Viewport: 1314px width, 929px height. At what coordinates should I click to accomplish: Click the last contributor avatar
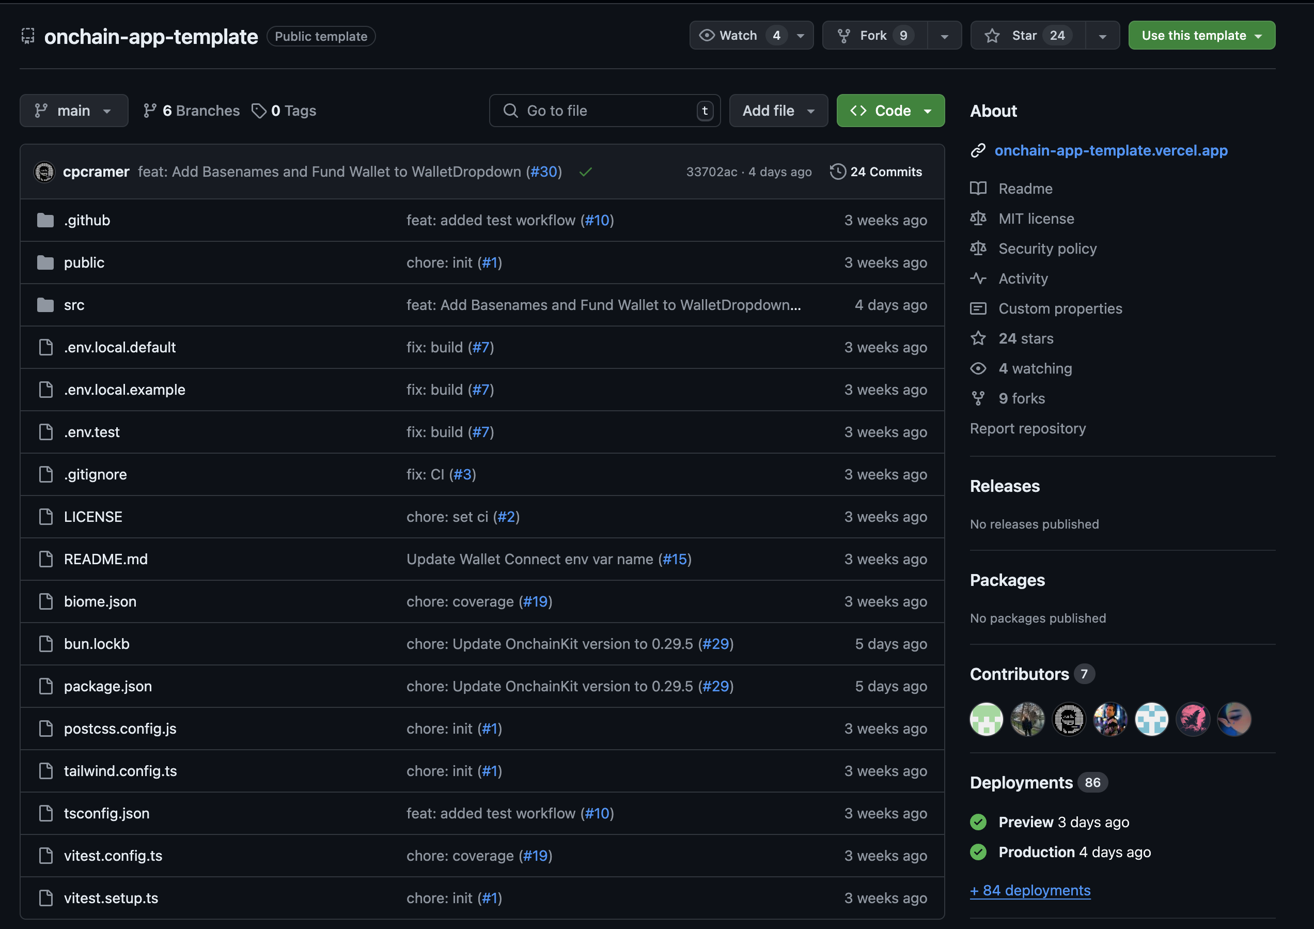[1234, 719]
